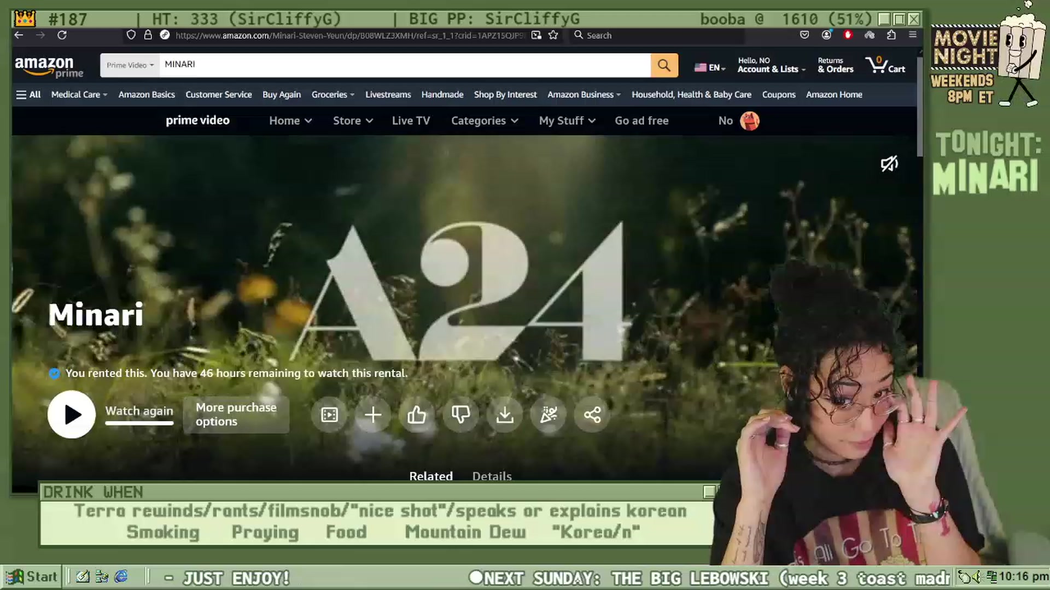1050x590 pixels.
Task: Open Livestreams link
Action: coord(388,95)
